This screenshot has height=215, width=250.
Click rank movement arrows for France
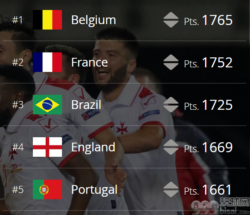point(171,62)
